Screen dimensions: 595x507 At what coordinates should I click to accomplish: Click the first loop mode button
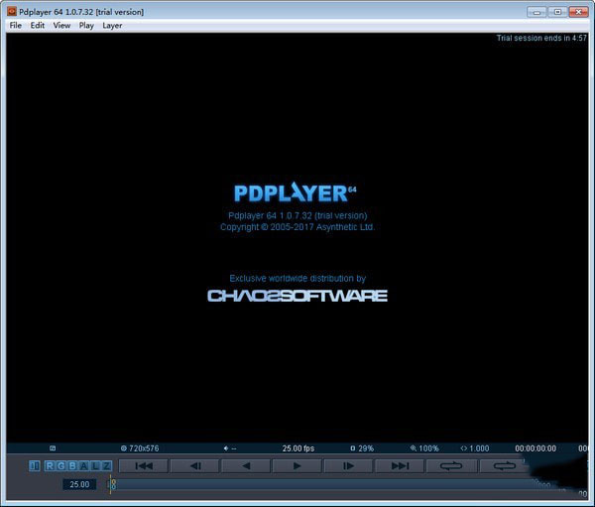[x=451, y=465]
